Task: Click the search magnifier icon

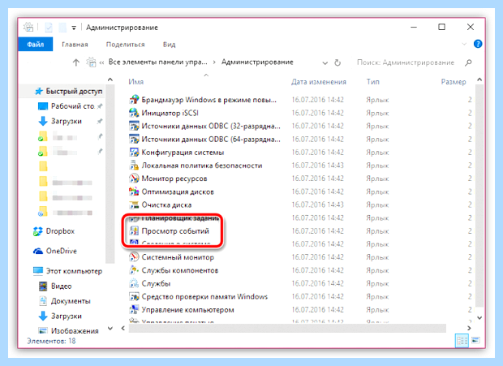Action: point(468,62)
